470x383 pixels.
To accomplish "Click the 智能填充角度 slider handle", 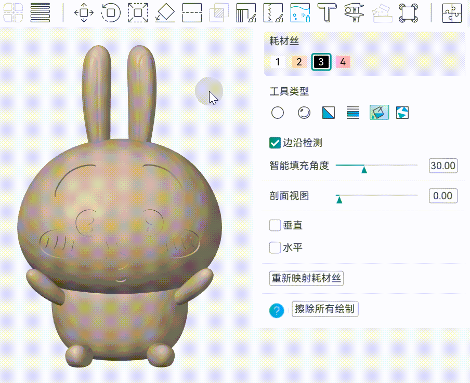I will (364, 170).
